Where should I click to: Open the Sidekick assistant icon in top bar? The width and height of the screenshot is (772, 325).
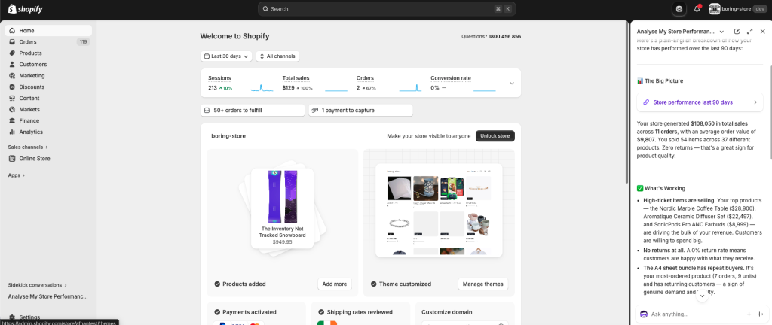click(679, 9)
